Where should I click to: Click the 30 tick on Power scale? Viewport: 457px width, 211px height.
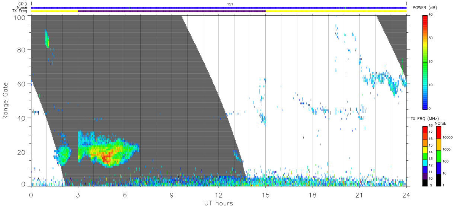431,38
